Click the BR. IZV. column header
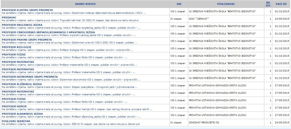Screen dimensions: 291x129 tap(268, 4)
